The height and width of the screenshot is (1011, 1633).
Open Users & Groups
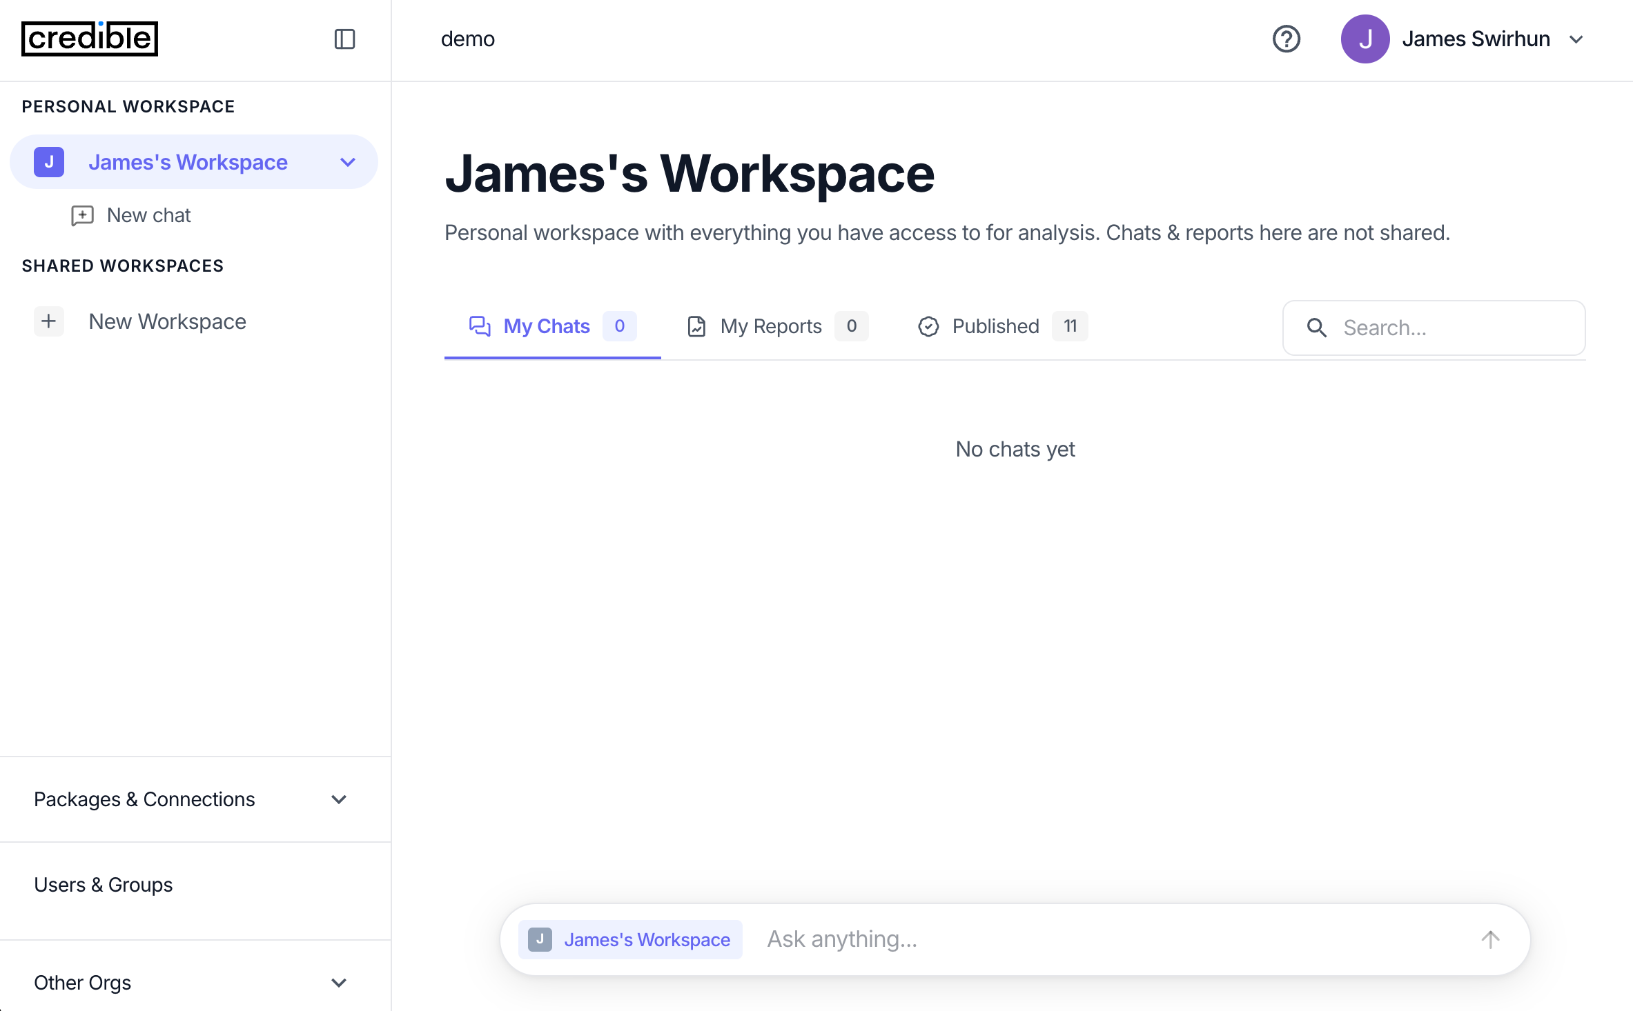[x=104, y=885]
